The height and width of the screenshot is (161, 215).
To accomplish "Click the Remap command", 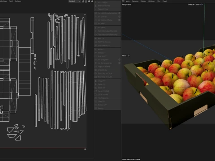I will (101, 108).
